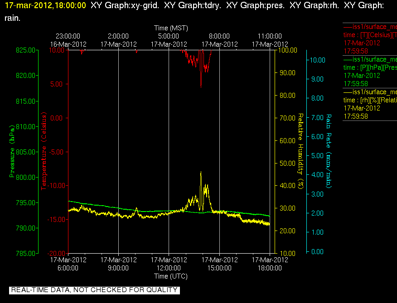
Task: Click the 1.00 rain rate tick label
Action: [318, 232]
